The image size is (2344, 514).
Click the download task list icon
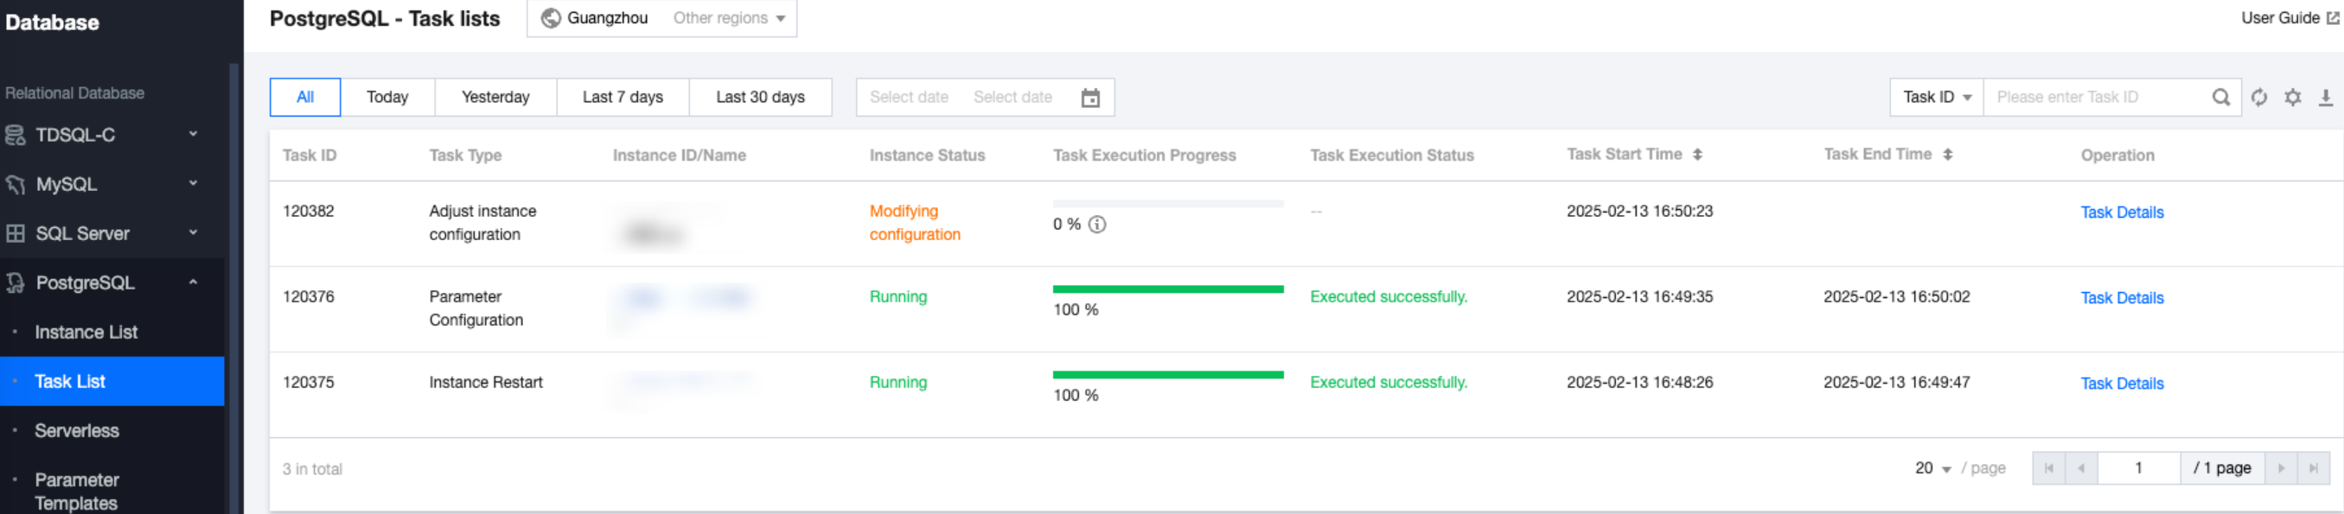pos(2325,98)
